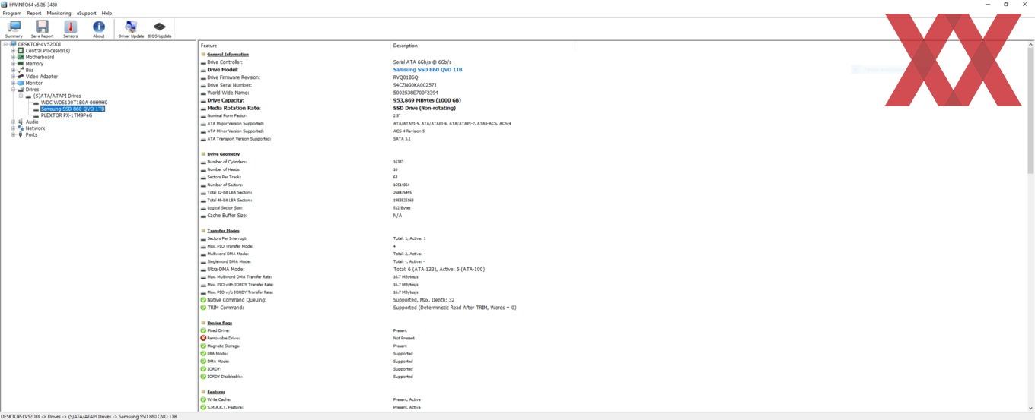
Task: Open the Program menu
Action: click(x=12, y=13)
